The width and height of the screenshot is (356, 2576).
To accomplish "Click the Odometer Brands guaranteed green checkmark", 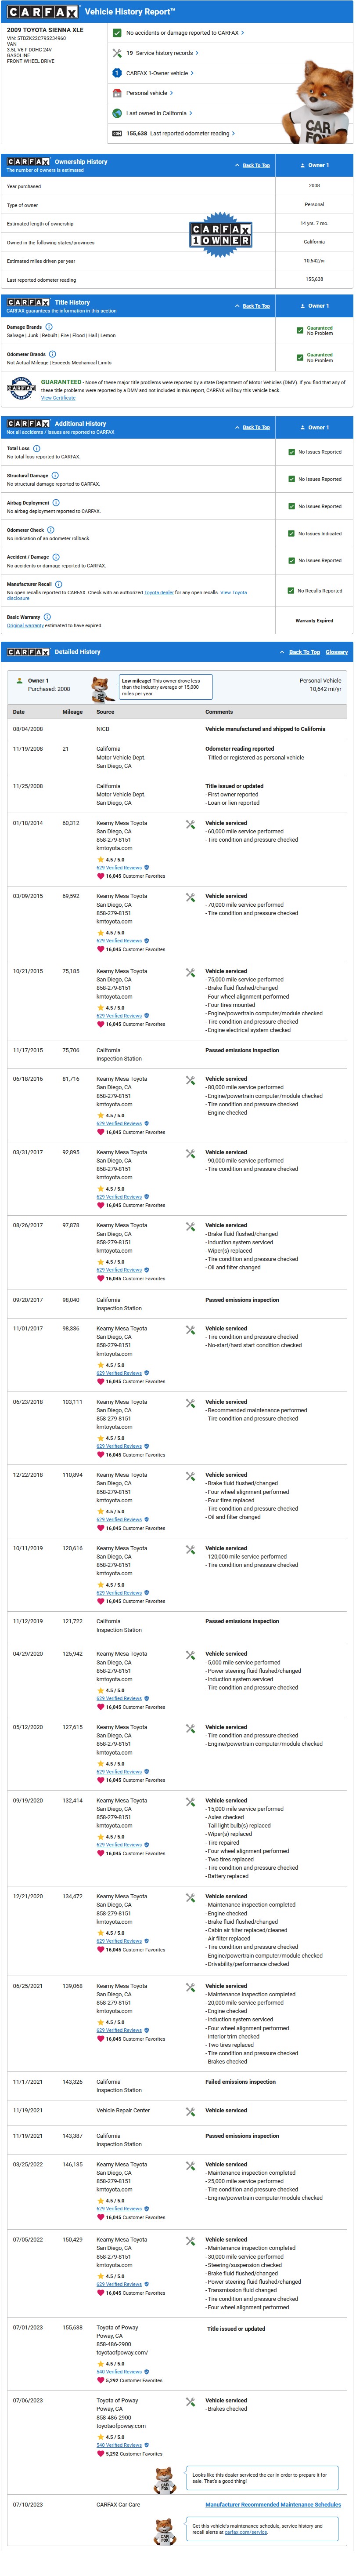I will (300, 357).
